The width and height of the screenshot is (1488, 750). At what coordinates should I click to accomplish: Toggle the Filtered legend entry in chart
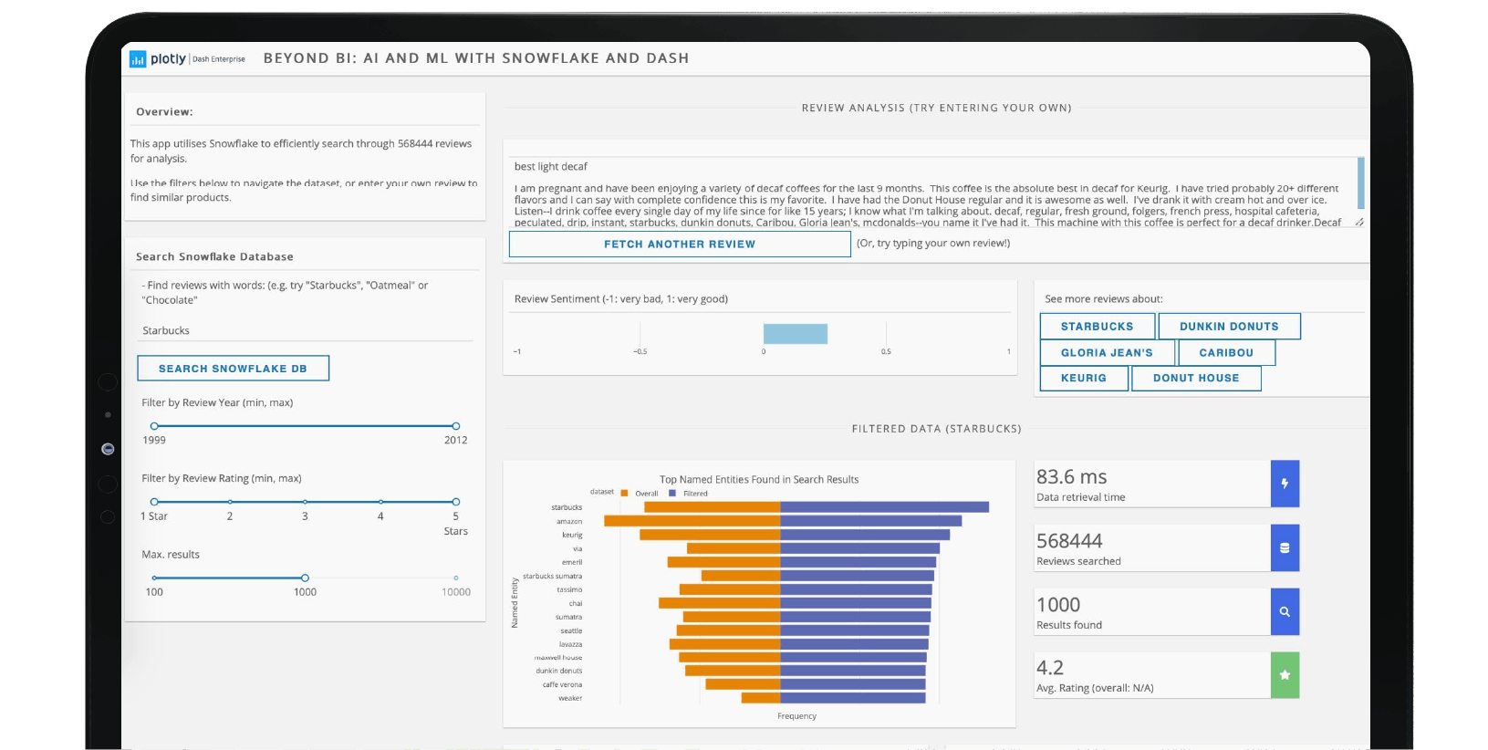[689, 494]
